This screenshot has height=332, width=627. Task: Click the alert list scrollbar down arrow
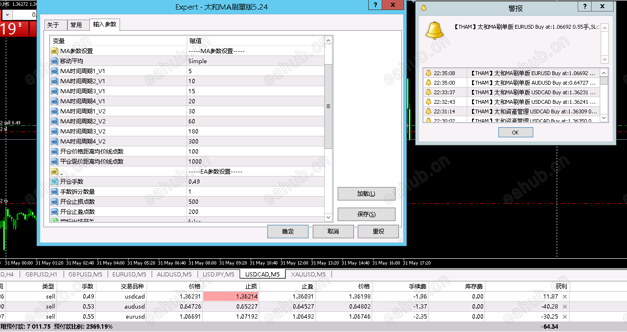[605, 118]
